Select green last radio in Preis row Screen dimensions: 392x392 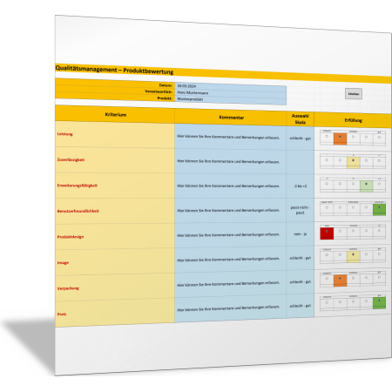click(x=379, y=301)
